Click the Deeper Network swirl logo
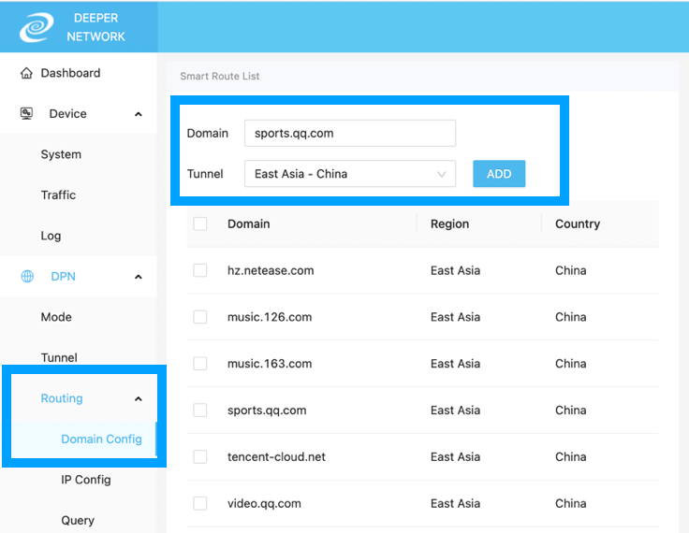The height and width of the screenshot is (533, 689). coord(37,27)
